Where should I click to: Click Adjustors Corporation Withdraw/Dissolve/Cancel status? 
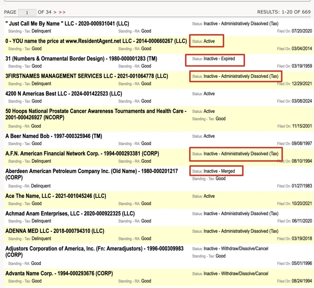pyautogui.click(x=236, y=248)
